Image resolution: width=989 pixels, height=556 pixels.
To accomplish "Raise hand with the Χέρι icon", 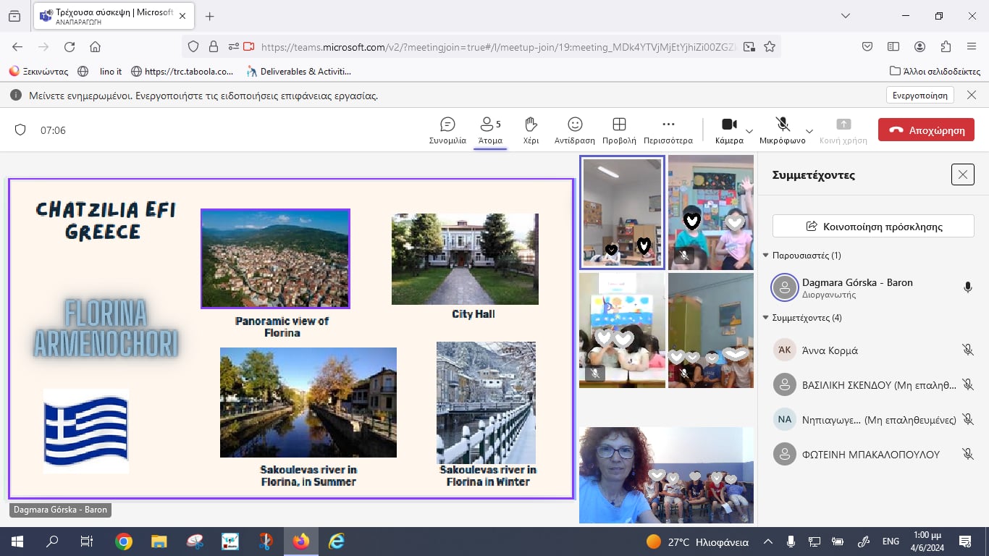I will [x=531, y=130].
